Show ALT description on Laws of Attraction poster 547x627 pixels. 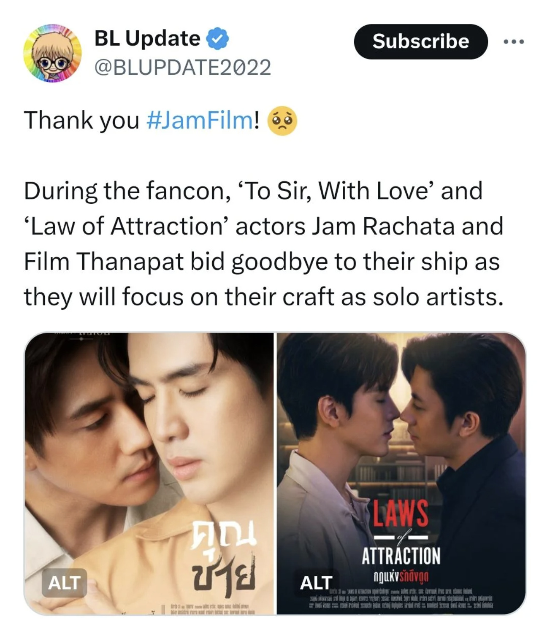[x=316, y=583]
